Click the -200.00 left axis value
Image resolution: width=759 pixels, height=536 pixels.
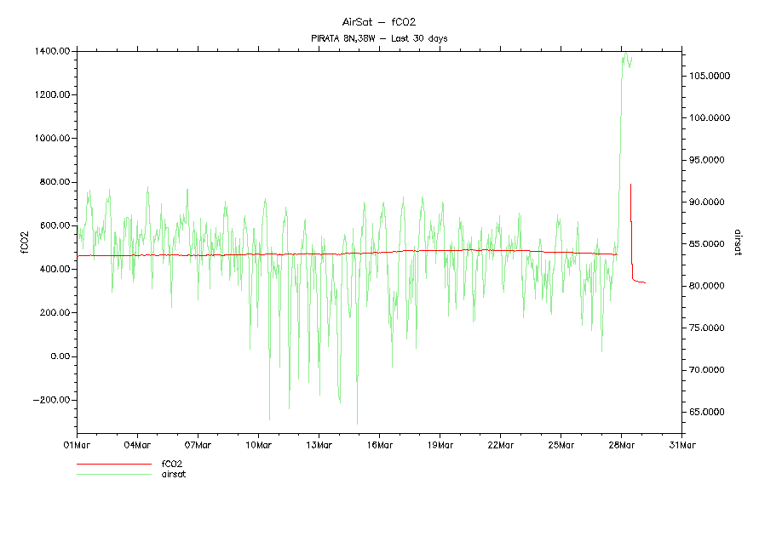[x=52, y=400]
